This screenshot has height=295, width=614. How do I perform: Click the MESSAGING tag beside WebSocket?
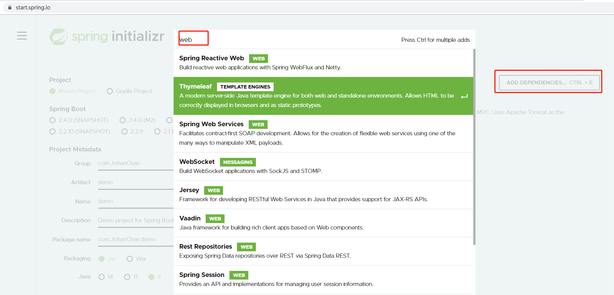point(238,162)
